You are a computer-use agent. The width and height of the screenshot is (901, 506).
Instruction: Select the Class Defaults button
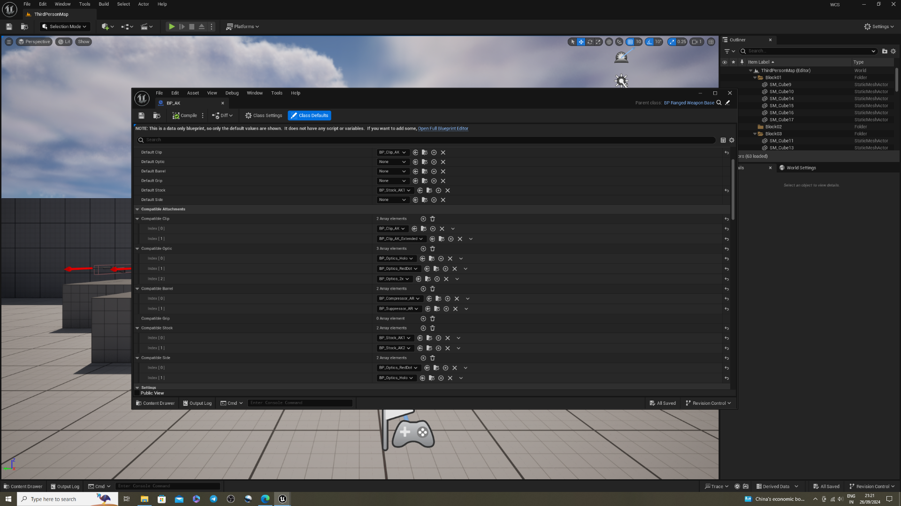point(309,116)
